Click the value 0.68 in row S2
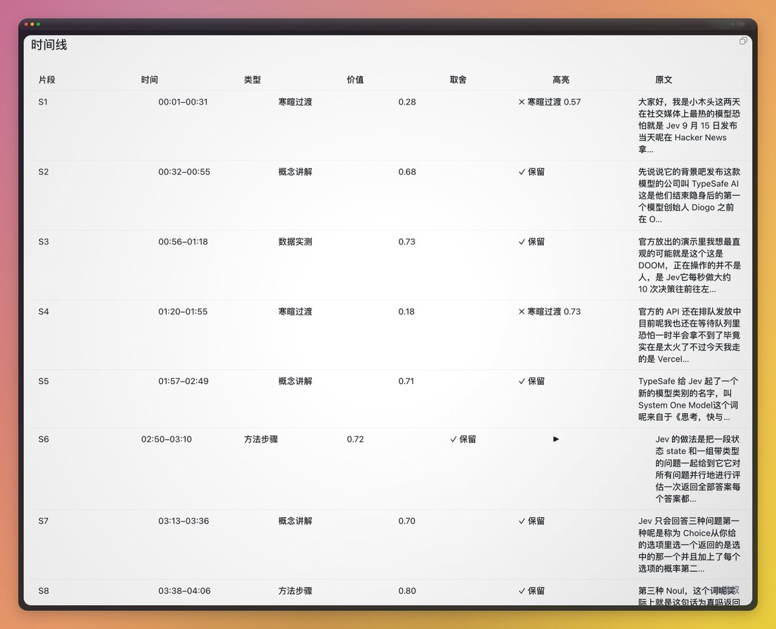 pos(407,172)
